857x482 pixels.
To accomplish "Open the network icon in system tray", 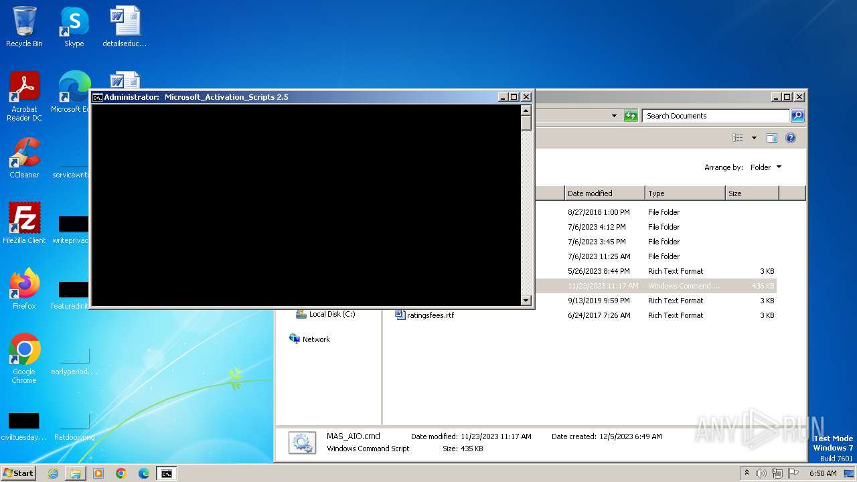I will (x=777, y=473).
